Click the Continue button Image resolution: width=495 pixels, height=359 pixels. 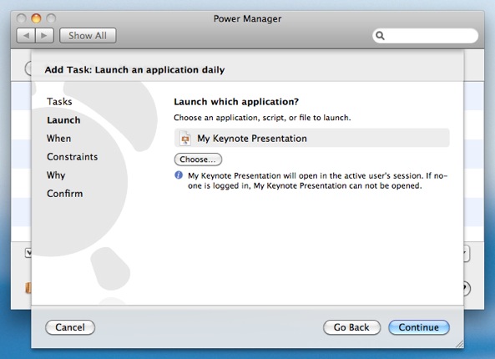pyautogui.click(x=418, y=327)
